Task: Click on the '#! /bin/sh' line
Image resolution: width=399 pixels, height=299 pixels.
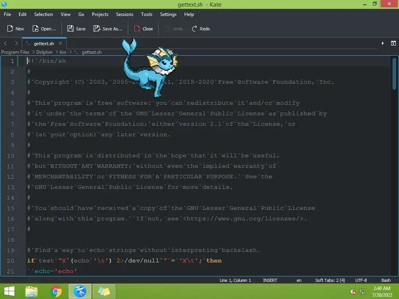Action: [46, 61]
